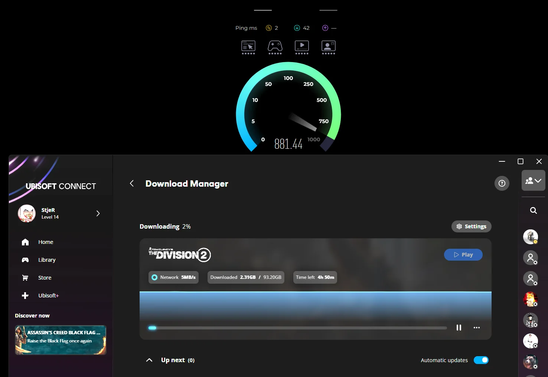Click the video chat icon in Speedtest
The height and width of the screenshot is (377, 548).
click(x=329, y=48)
